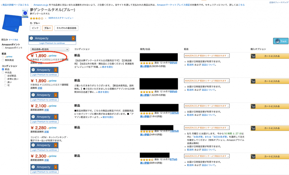289x175 pixels.
Task: Tick the 非常に良い condition checkbox
Action: [x=5, y=79]
